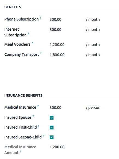Click help icon beside Internet Subscription
119x159 pixels.
pos(28,34)
